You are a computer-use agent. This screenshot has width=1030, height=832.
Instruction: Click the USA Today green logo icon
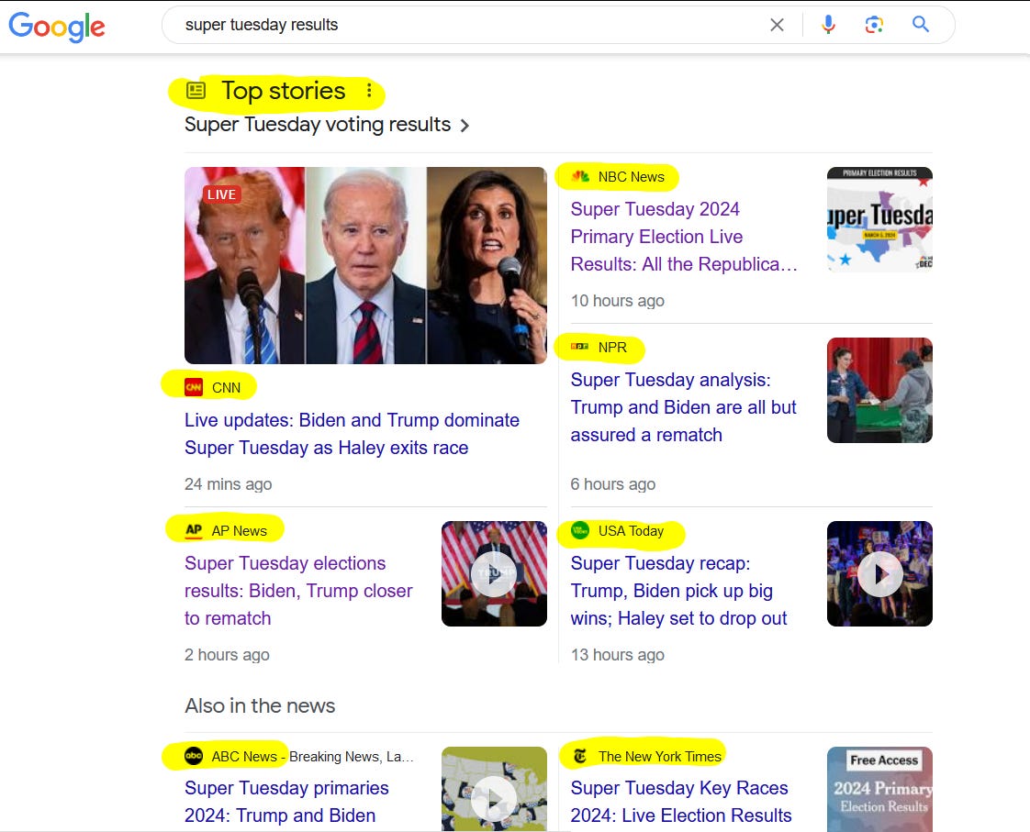tap(580, 530)
